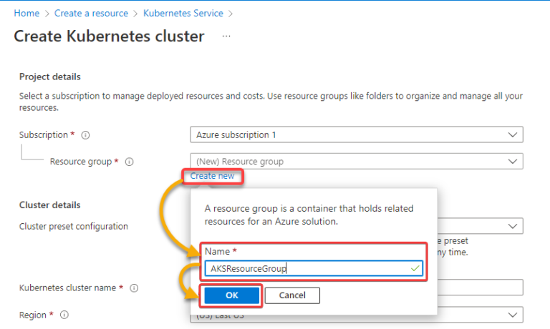Show info tooltip for Region
The width and height of the screenshot is (550, 329).
pyautogui.click(x=64, y=315)
